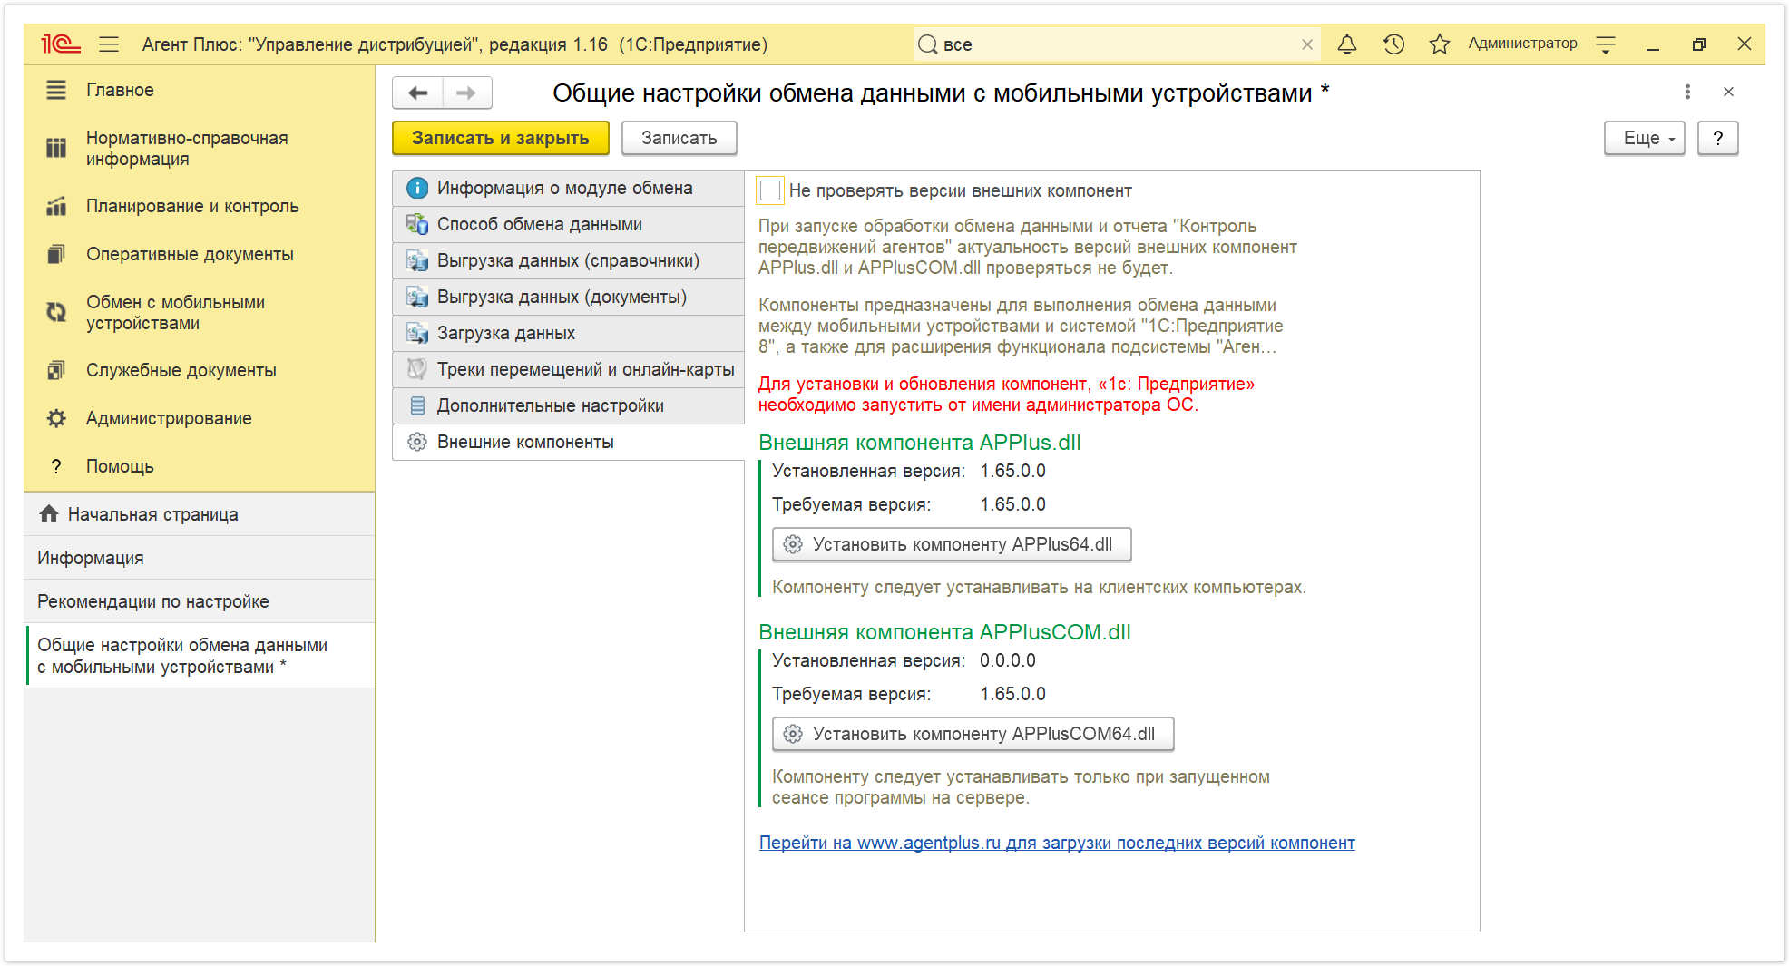
Task: Open Треки перемещений и онлайн-карты tab
Action: click(568, 369)
